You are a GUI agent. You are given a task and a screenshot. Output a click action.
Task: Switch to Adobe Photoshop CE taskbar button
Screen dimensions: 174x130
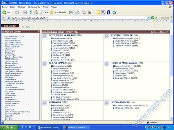coord(77,127)
